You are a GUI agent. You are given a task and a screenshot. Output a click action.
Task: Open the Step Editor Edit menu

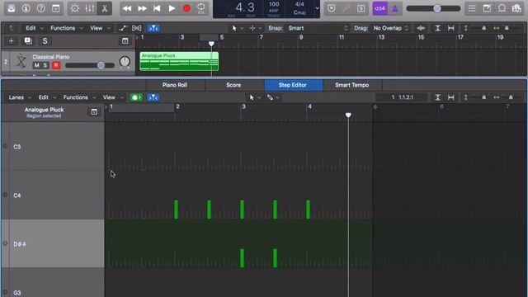tap(47, 97)
